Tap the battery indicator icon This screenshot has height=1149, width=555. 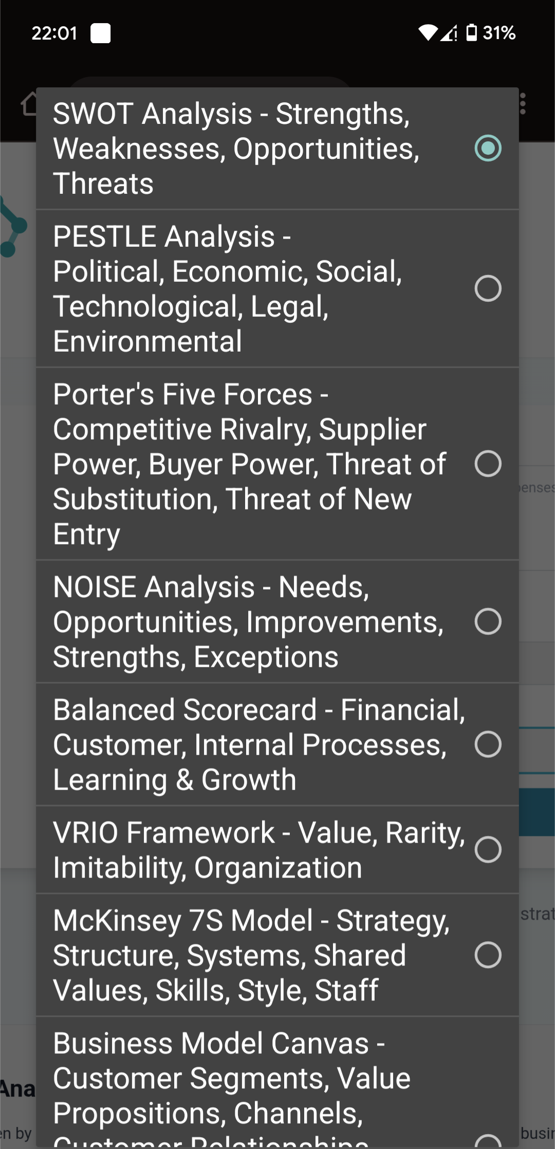click(470, 33)
